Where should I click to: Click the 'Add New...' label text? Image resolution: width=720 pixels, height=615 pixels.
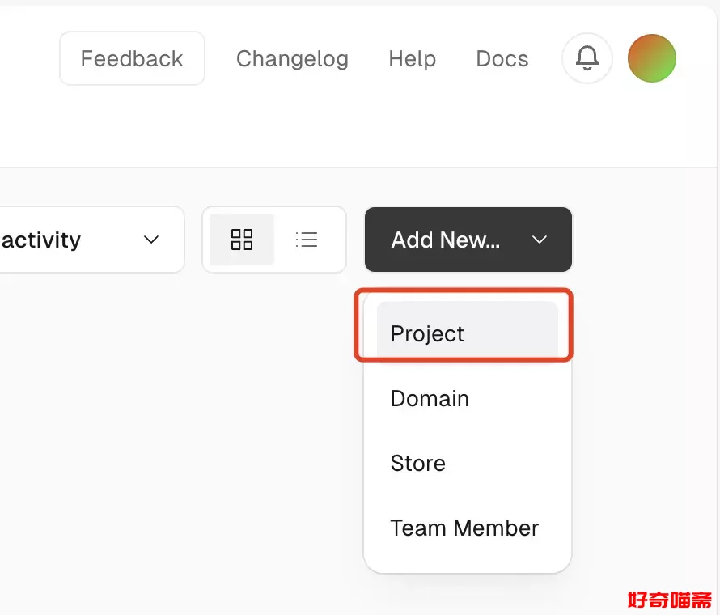point(445,240)
